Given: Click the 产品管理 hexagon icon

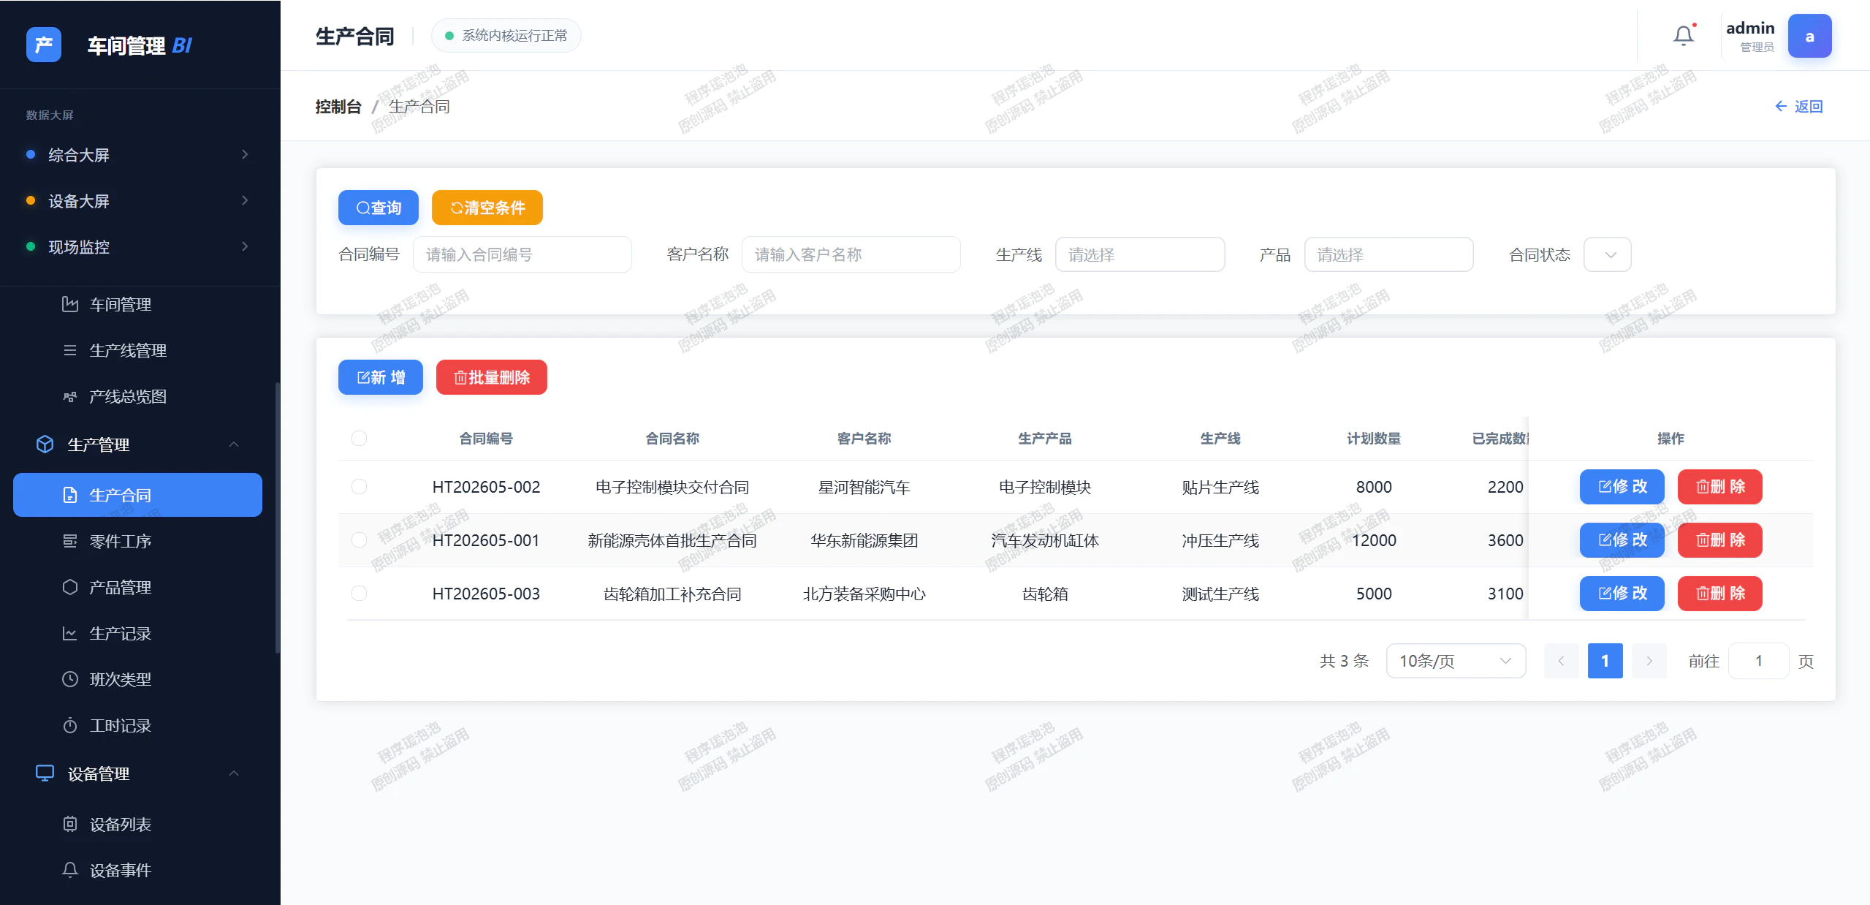Looking at the screenshot, I should click(70, 587).
